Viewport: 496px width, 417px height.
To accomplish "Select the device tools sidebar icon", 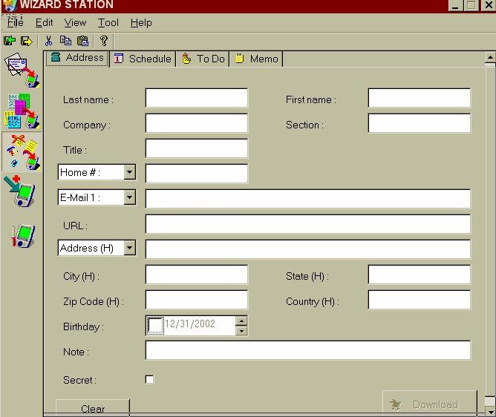I will point(22,234).
